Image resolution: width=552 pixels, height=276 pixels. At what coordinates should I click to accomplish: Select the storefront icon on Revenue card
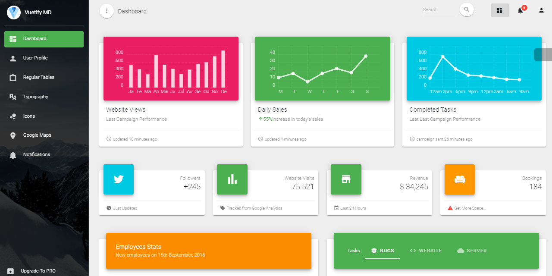click(346, 179)
